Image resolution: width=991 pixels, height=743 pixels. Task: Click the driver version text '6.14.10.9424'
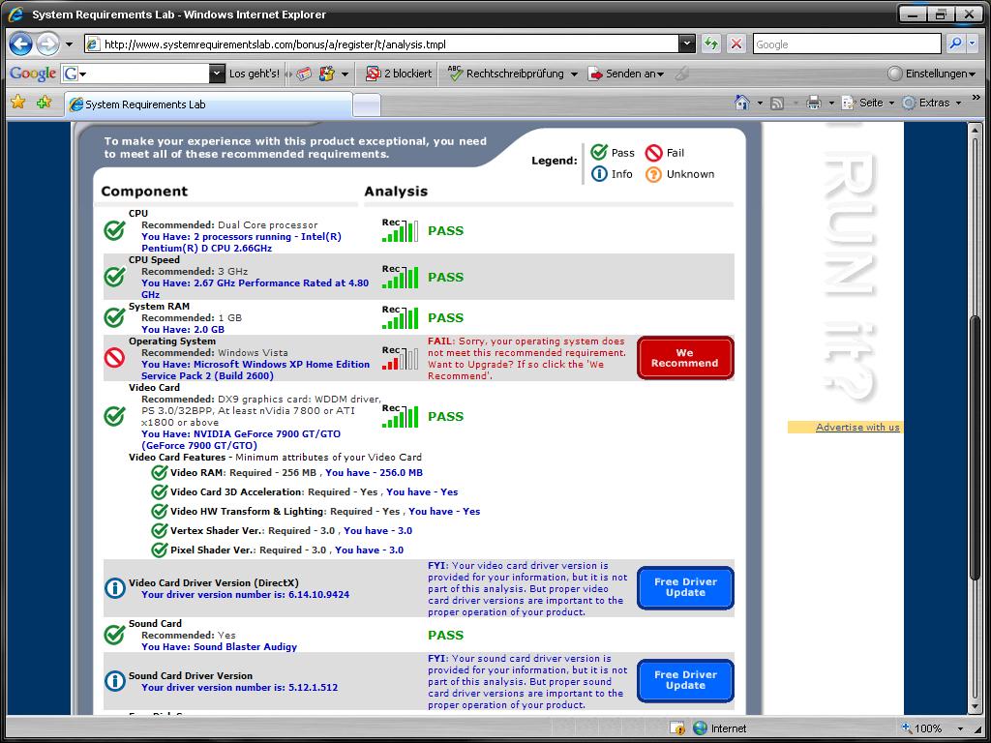coord(316,595)
